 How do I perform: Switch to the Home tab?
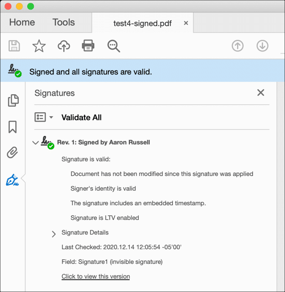(x=22, y=22)
